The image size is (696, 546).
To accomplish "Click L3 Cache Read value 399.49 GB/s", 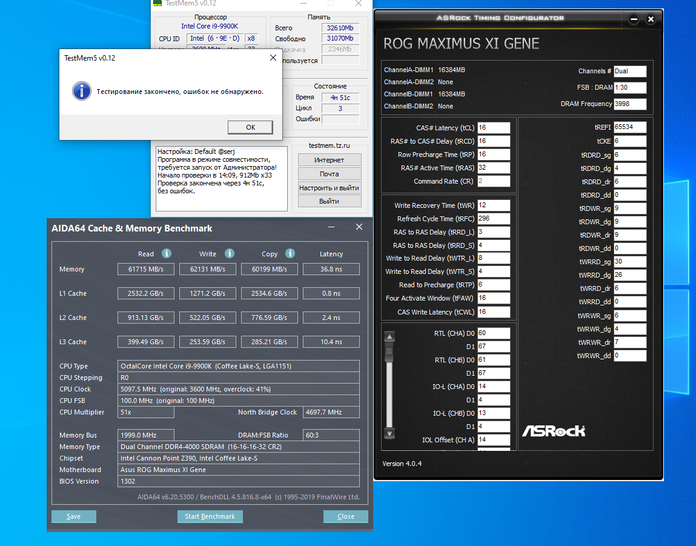I will (x=145, y=342).
